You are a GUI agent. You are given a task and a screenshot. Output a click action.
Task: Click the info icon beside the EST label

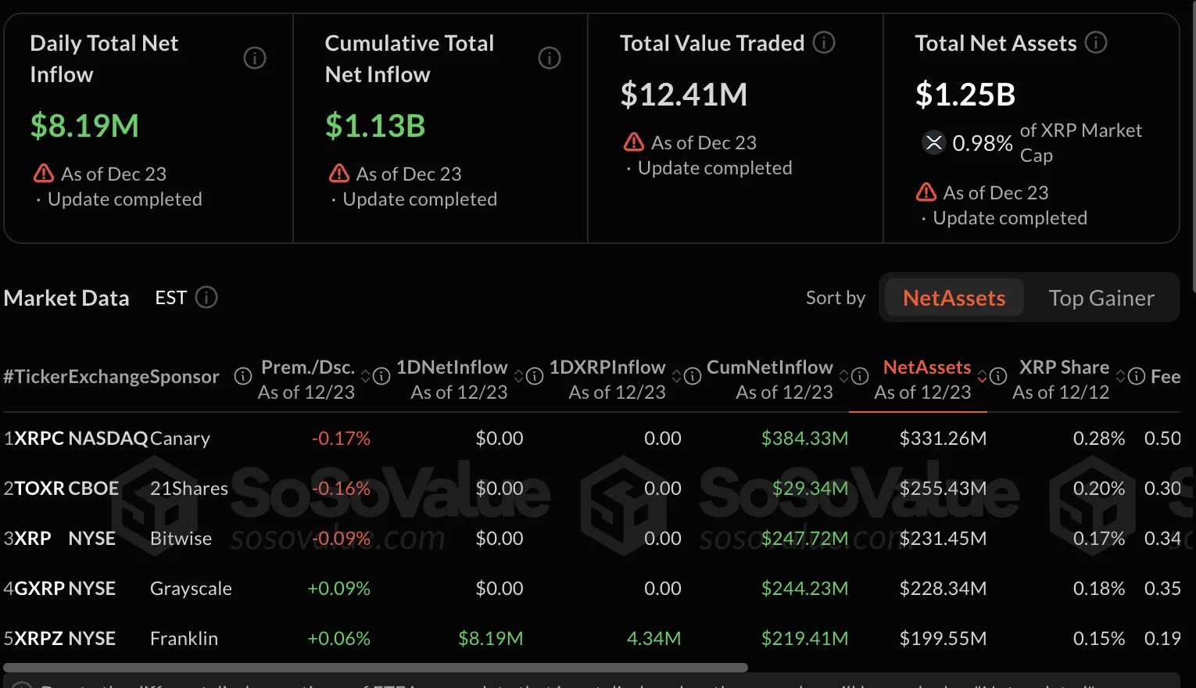(x=206, y=297)
